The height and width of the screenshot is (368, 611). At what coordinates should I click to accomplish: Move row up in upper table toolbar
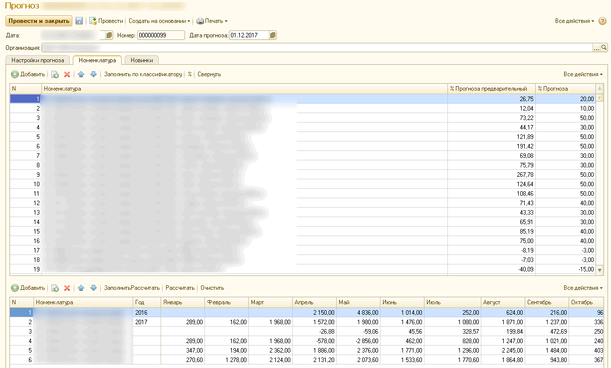pos(81,75)
